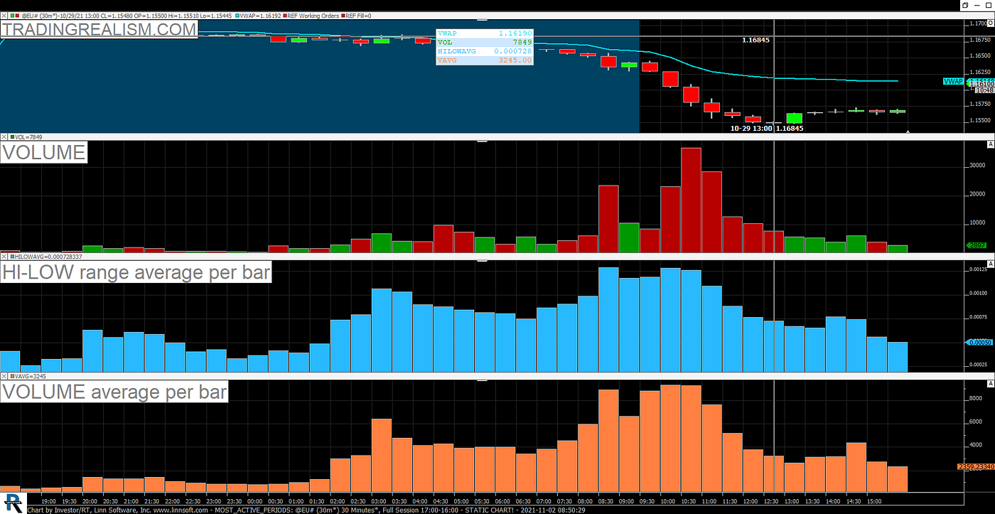Click the restore-down window icon at top right
This screenshot has height=514, width=995.
pos(964,5)
